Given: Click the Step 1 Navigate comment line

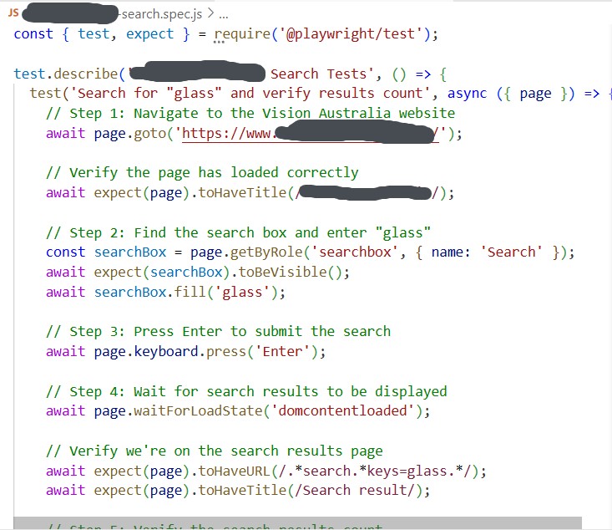Looking at the screenshot, I should pyautogui.click(x=250, y=113).
